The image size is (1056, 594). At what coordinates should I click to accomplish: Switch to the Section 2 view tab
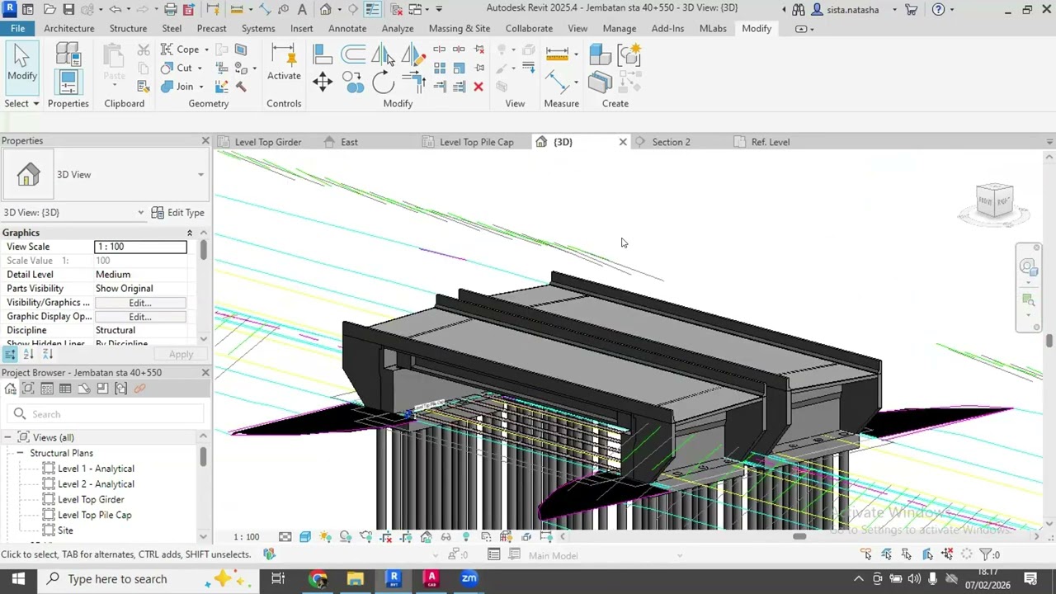point(672,142)
